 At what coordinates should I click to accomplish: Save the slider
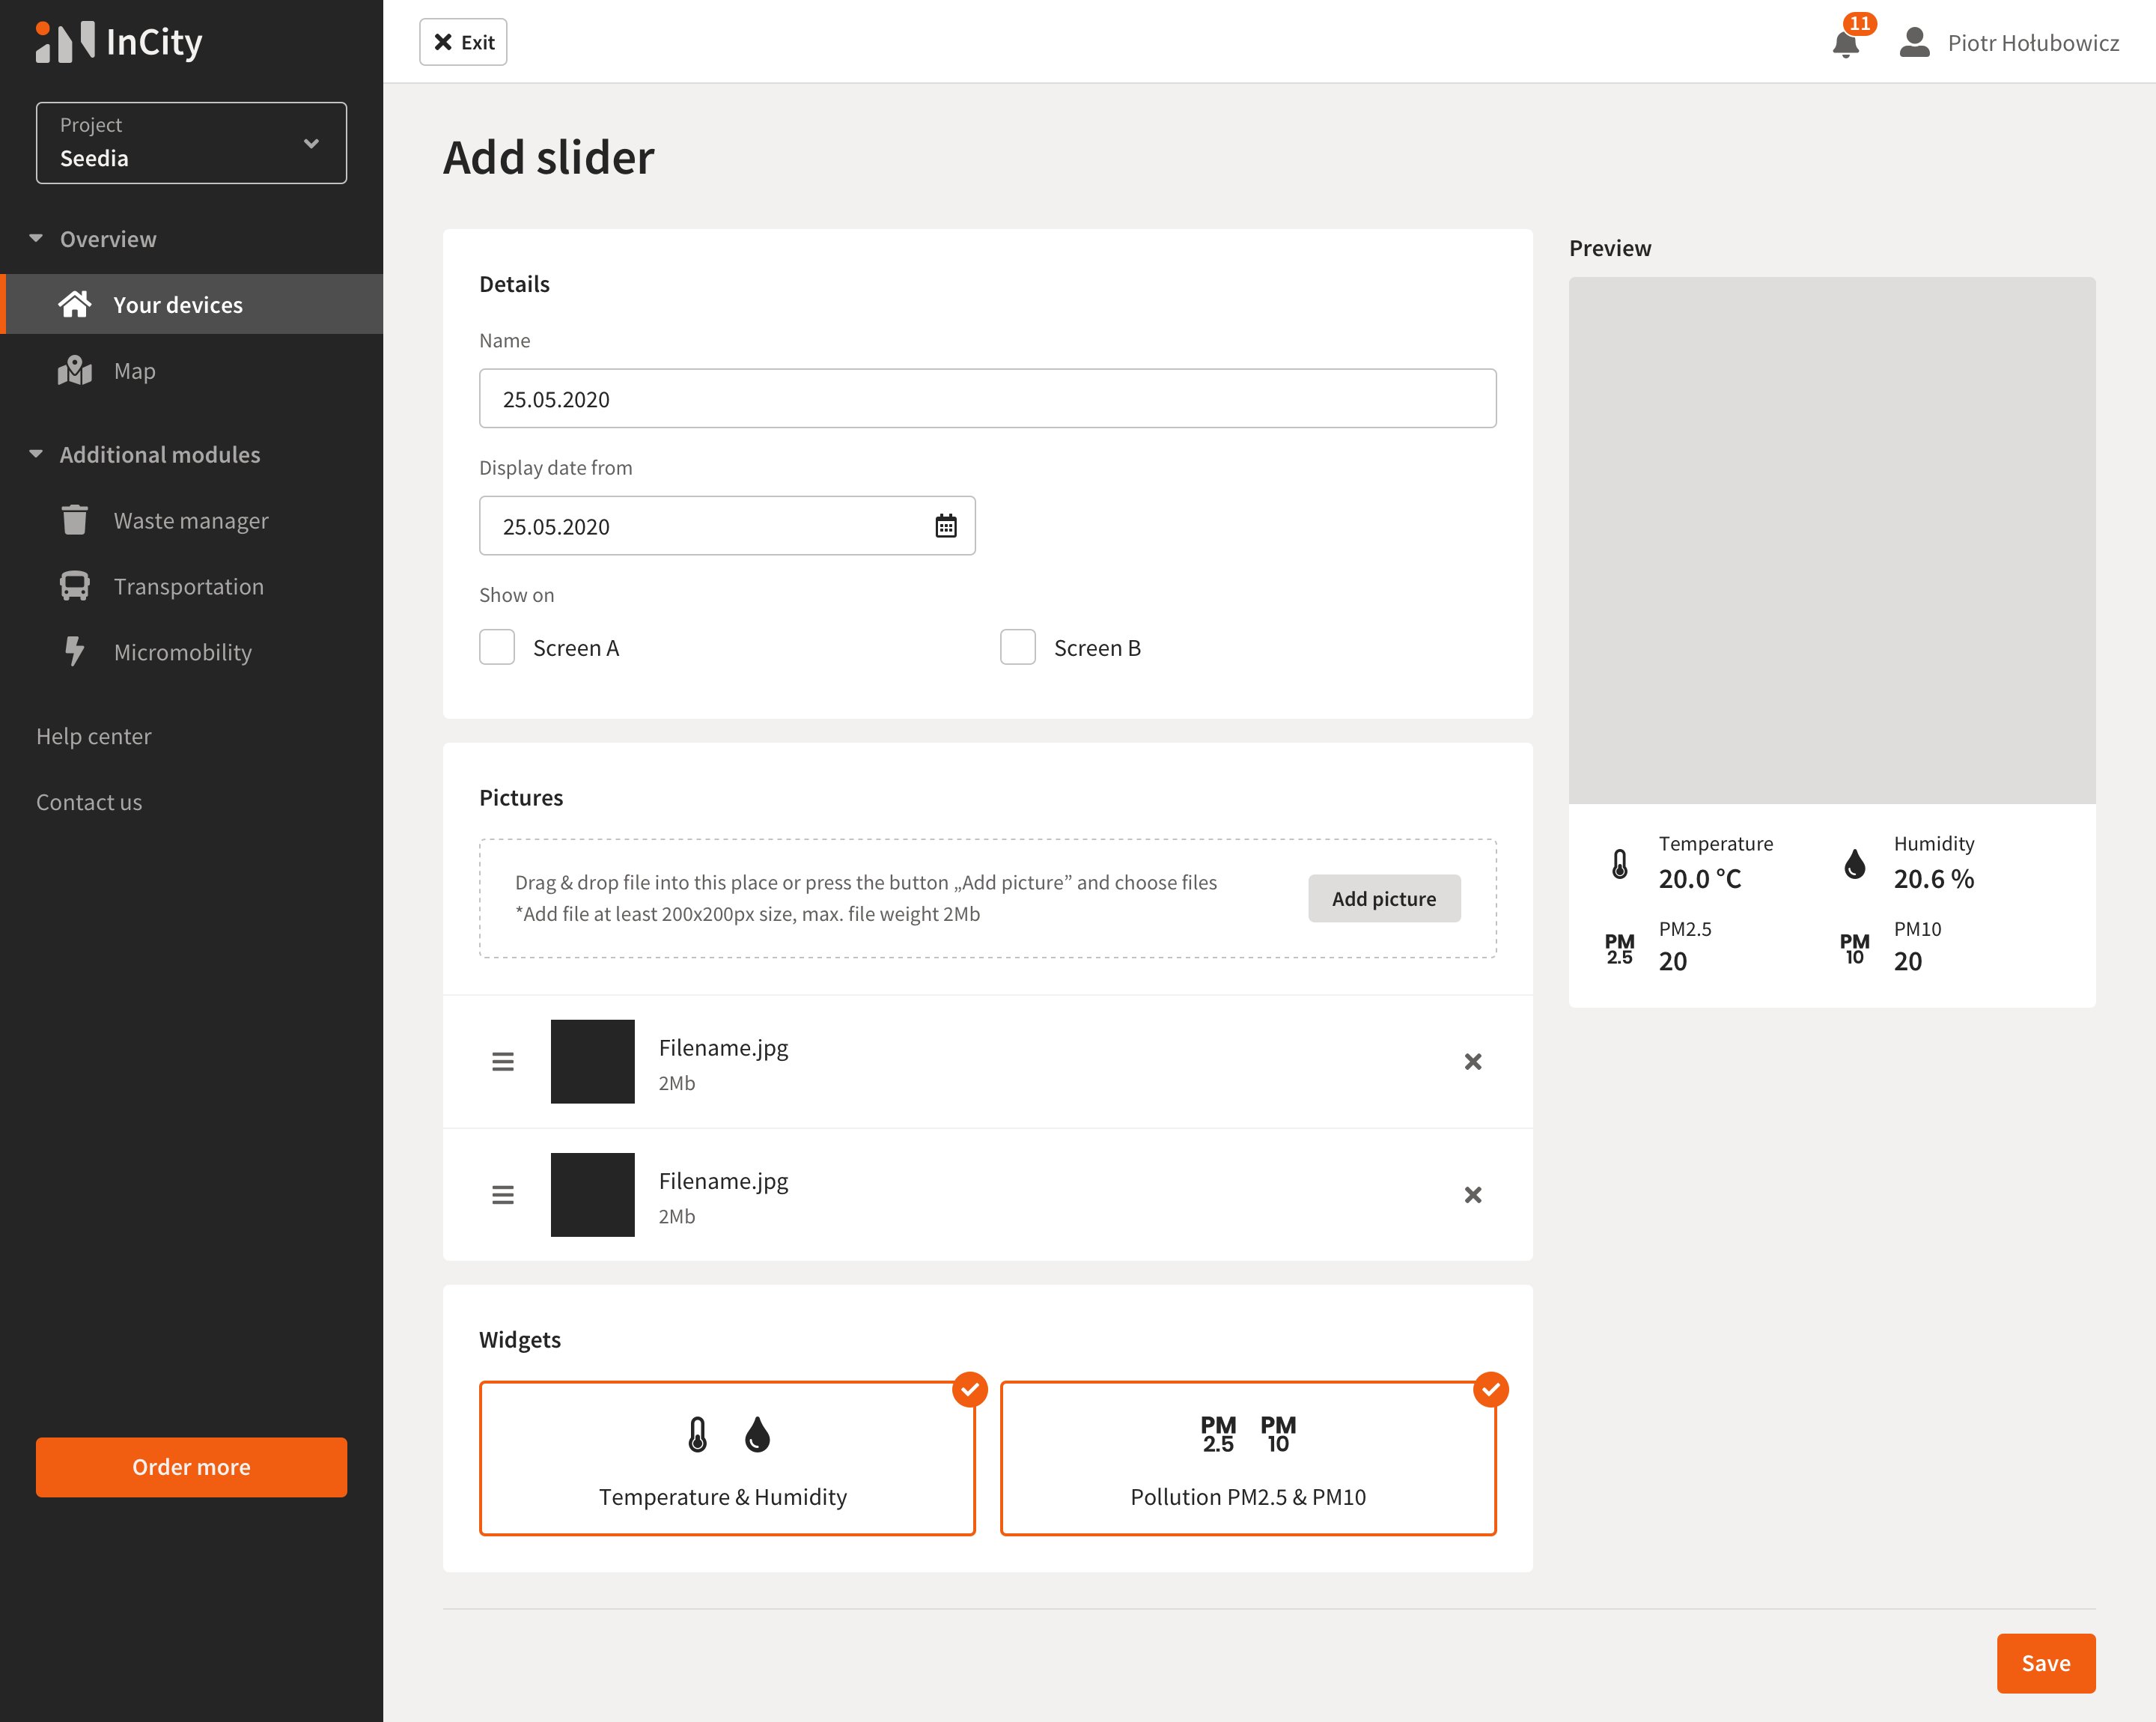(2046, 1663)
